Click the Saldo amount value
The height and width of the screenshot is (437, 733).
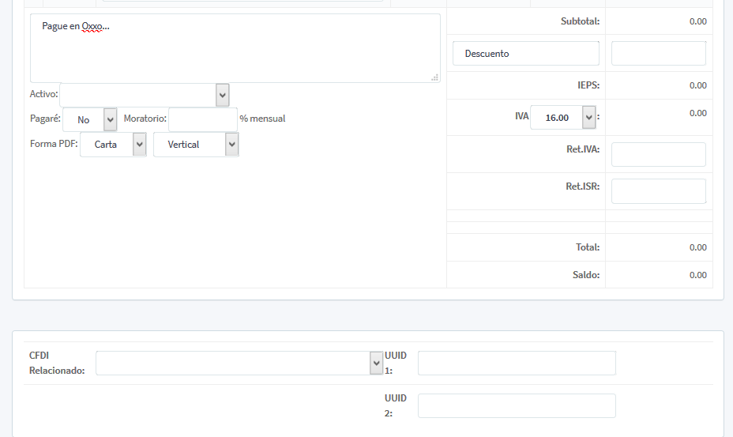point(697,275)
